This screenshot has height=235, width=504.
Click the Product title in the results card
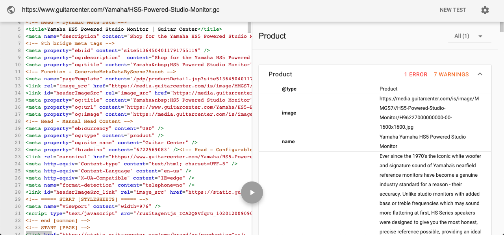(280, 74)
